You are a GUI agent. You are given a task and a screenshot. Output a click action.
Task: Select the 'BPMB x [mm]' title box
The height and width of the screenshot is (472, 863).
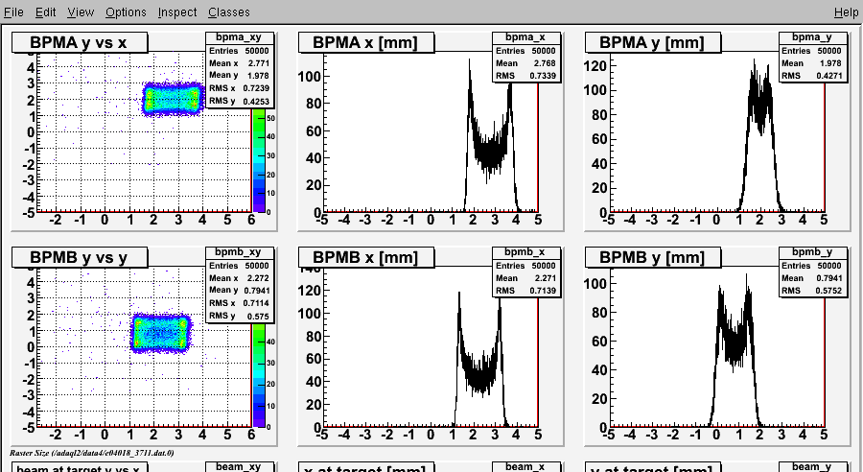point(366,257)
